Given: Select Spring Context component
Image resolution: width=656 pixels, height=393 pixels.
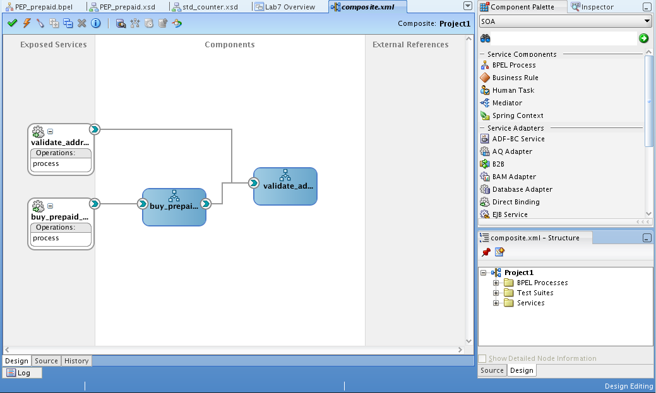Looking at the screenshot, I should click(x=518, y=115).
